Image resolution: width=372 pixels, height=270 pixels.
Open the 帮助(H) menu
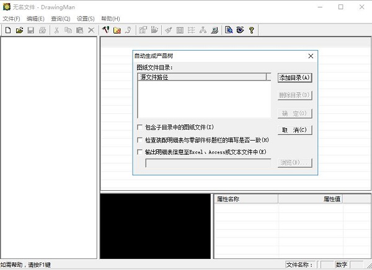[110, 19]
